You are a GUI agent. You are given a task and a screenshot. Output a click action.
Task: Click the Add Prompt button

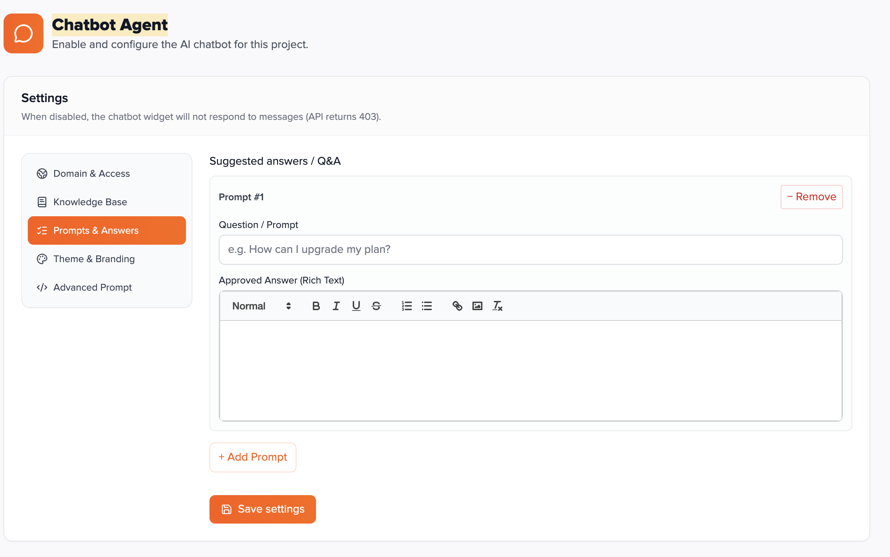(x=253, y=457)
